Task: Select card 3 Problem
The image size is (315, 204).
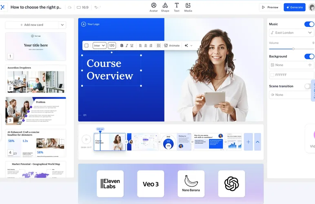Action: tap(35, 111)
